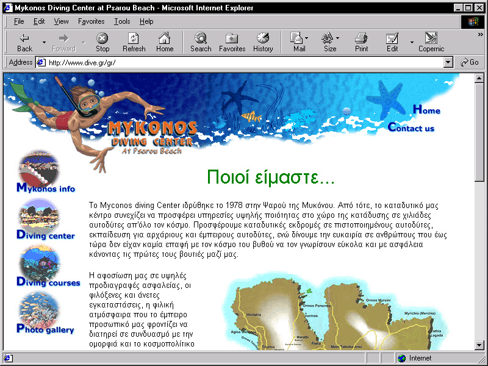Expand the Forward button history dropdown
Image resolution: width=488 pixels, height=366 pixels.
[83, 42]
